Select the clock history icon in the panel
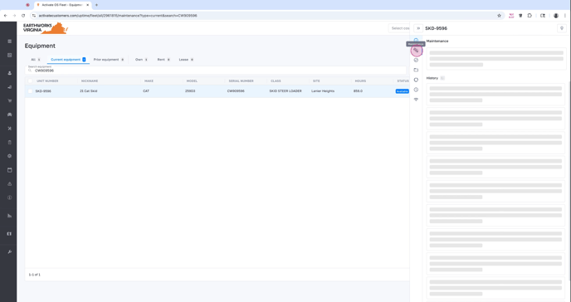 [417, 90]
